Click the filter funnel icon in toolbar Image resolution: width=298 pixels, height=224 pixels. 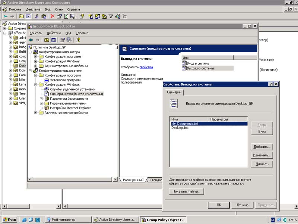[111, 16]
